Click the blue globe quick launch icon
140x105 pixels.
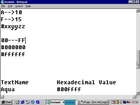33,102
